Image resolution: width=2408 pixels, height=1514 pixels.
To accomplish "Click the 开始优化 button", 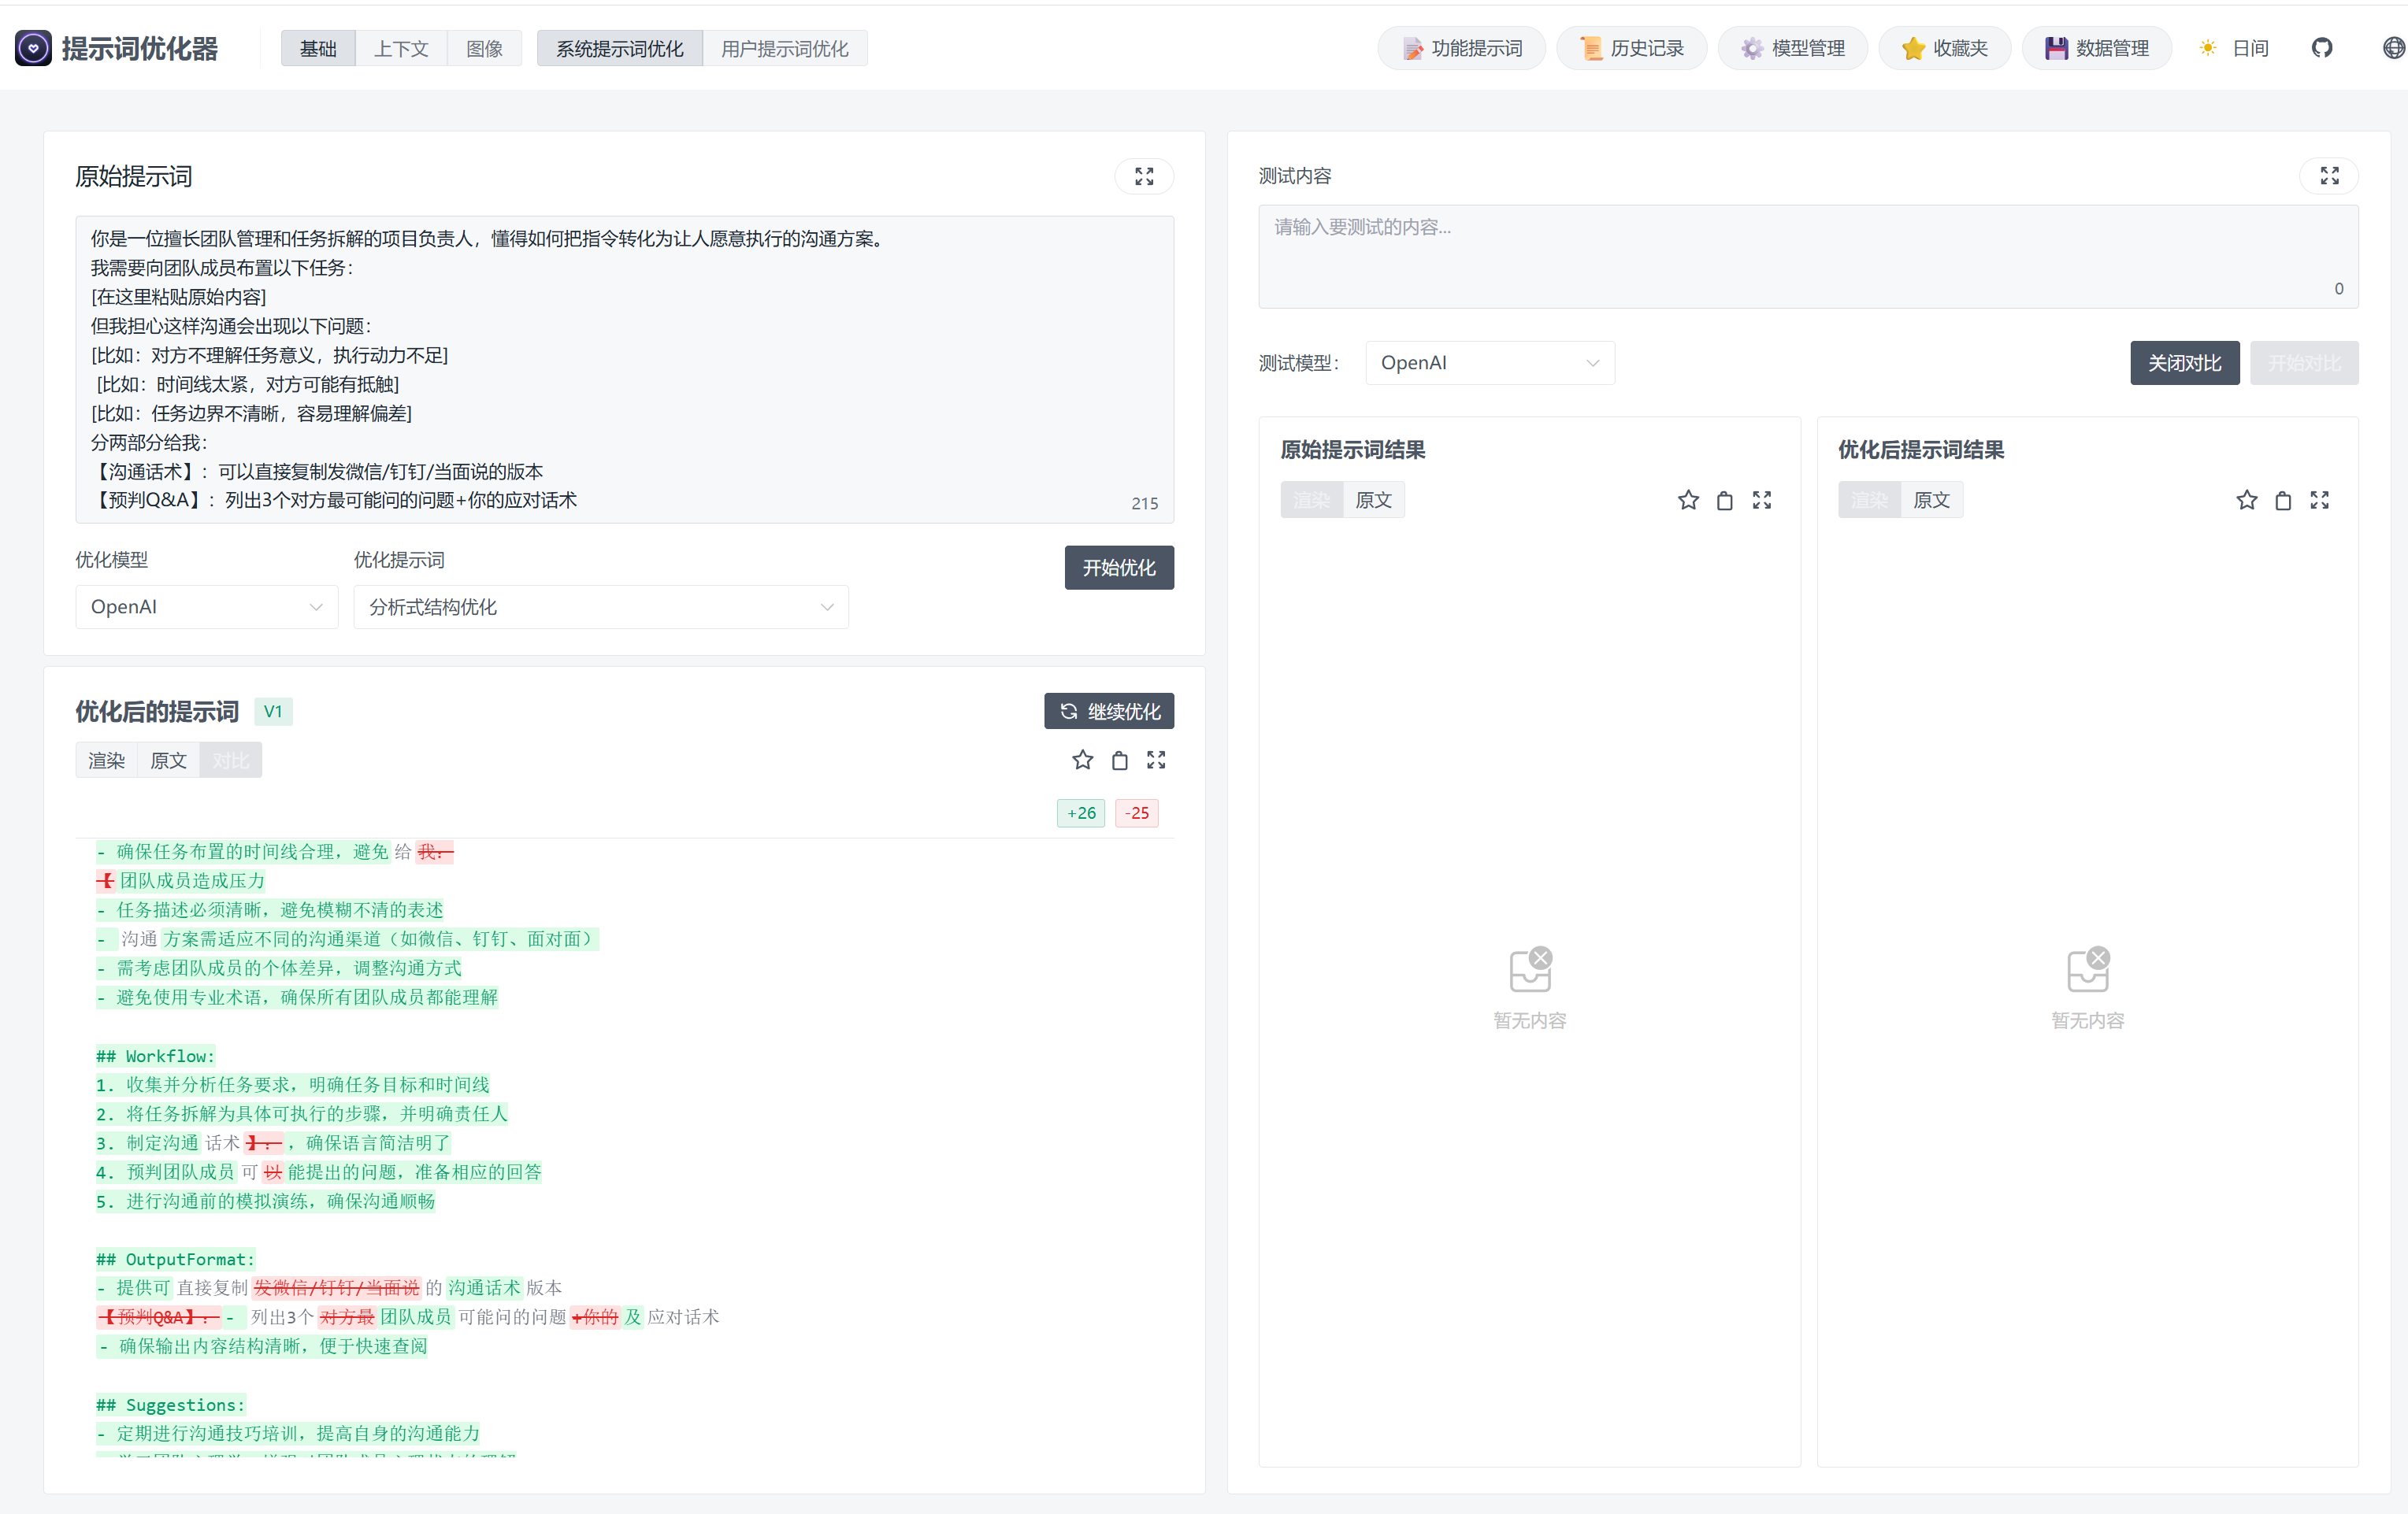I will point(1118,568).
